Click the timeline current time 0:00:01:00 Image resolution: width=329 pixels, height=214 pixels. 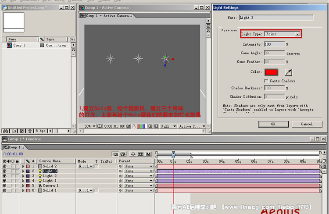[x=13, y=154]
